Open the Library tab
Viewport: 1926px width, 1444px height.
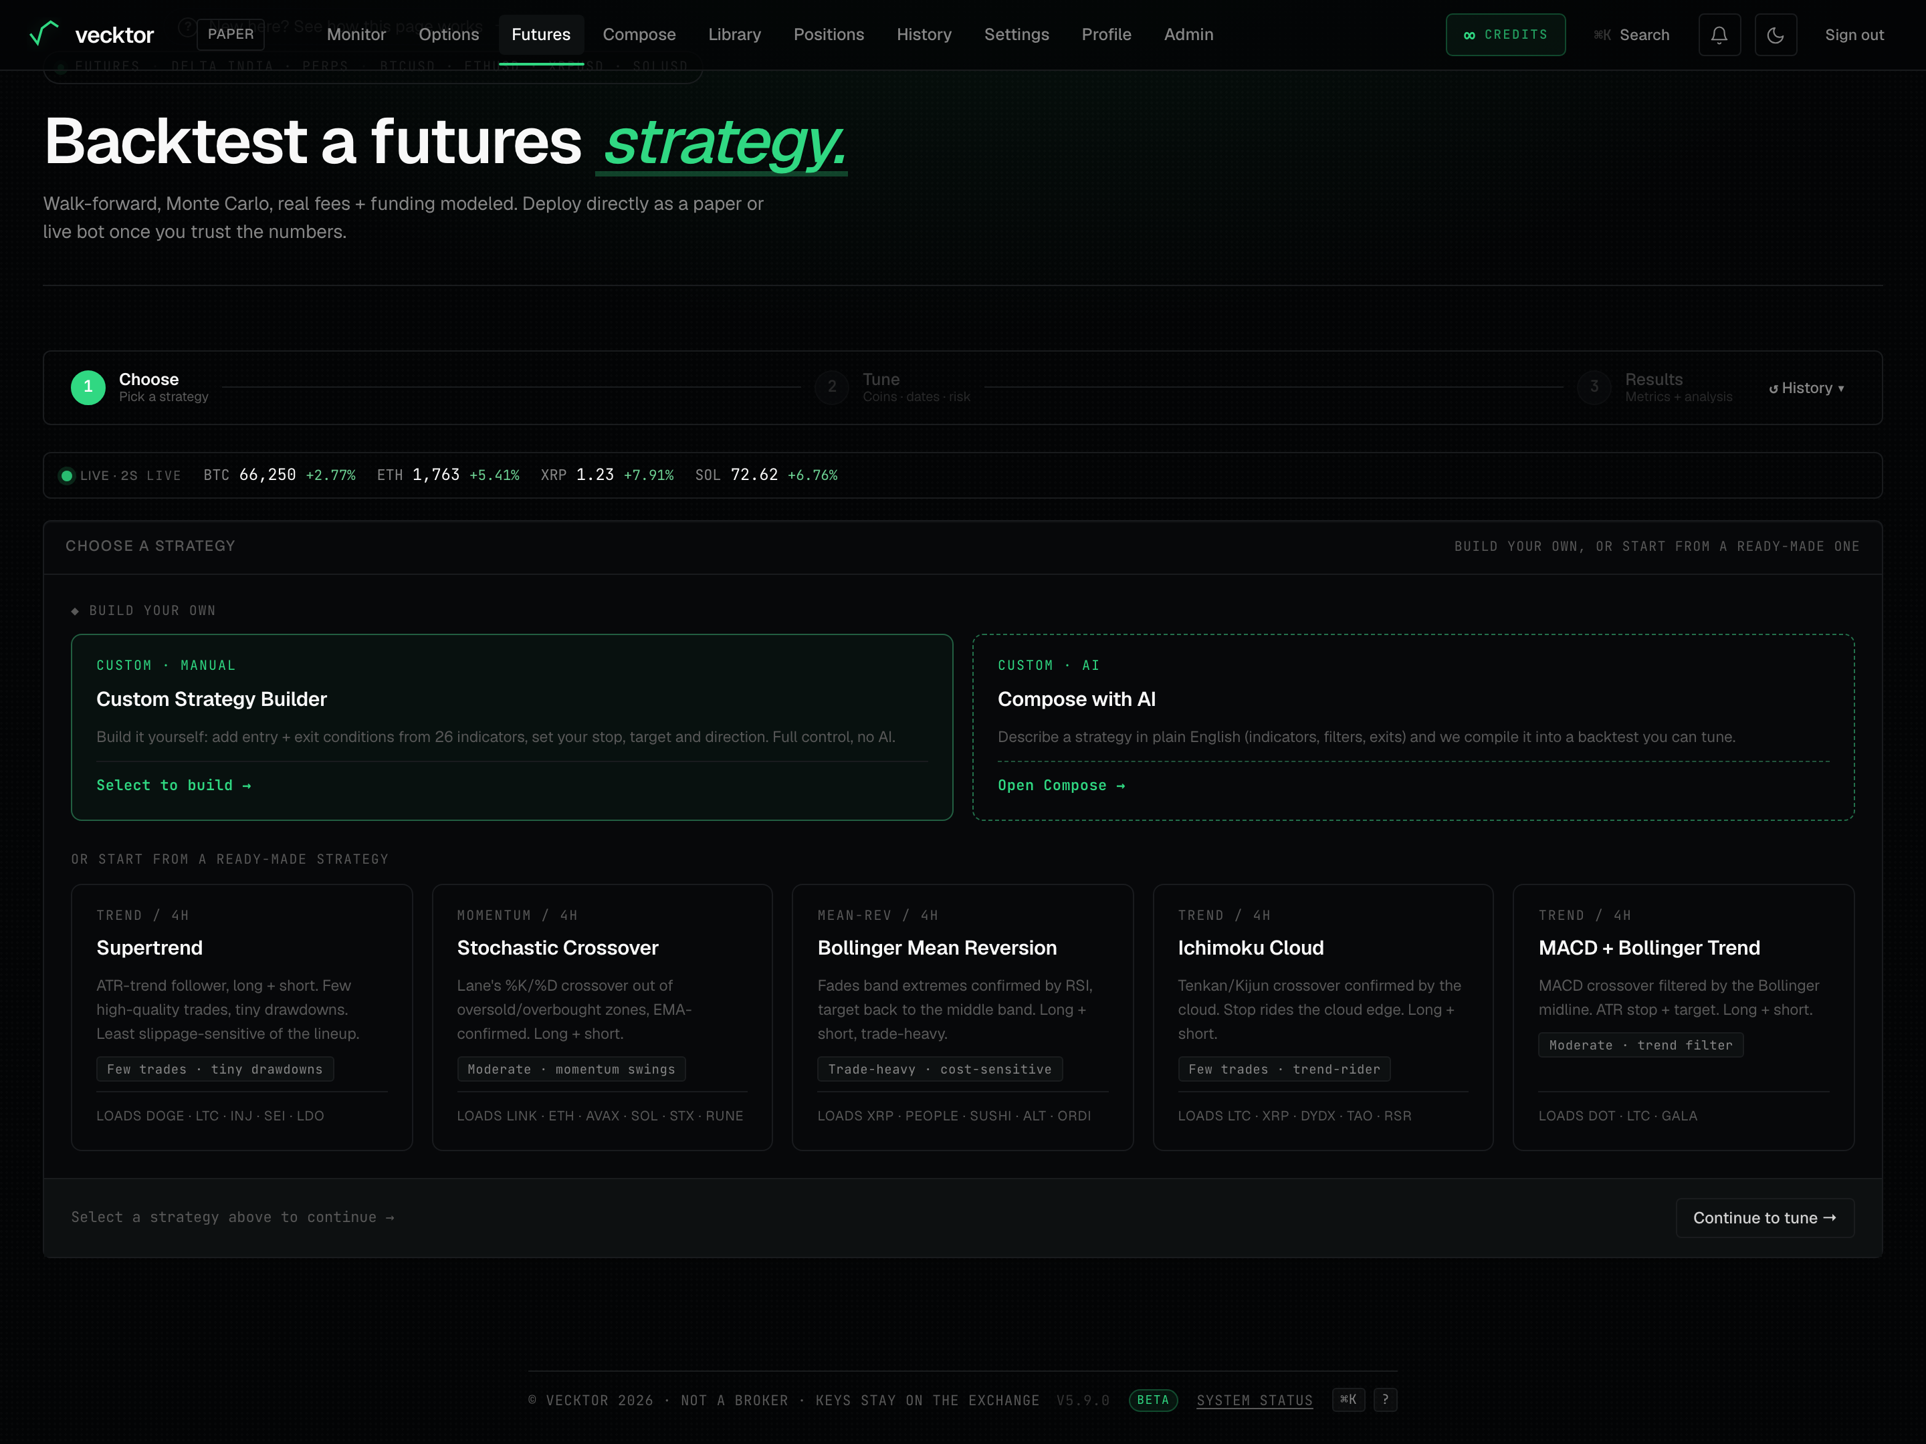(734, 35)
